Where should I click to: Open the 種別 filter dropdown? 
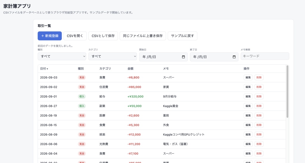click(x=62, y=56)
